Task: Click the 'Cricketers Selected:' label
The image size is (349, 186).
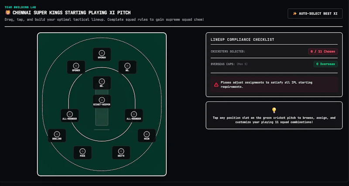Action: [228, 51]
